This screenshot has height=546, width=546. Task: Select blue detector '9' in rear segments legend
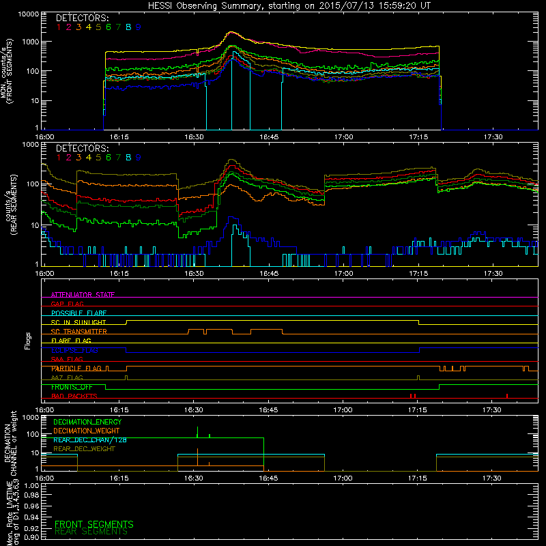139,158
